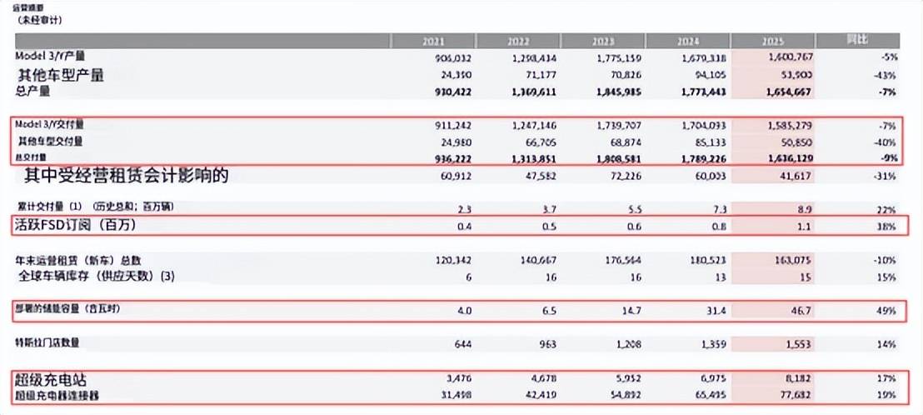Screen dimensions: 923x415
Task: Select the 2025 column header
Action: click(772, 40)
